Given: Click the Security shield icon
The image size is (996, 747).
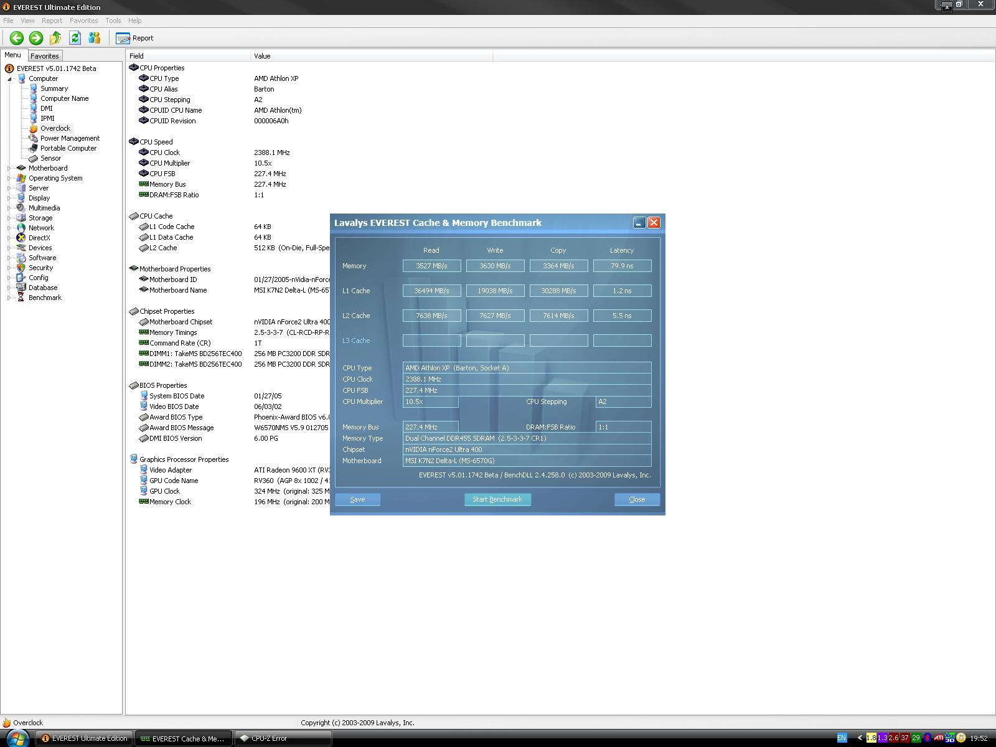Looking at the screenshot, I should pos(21,268).
